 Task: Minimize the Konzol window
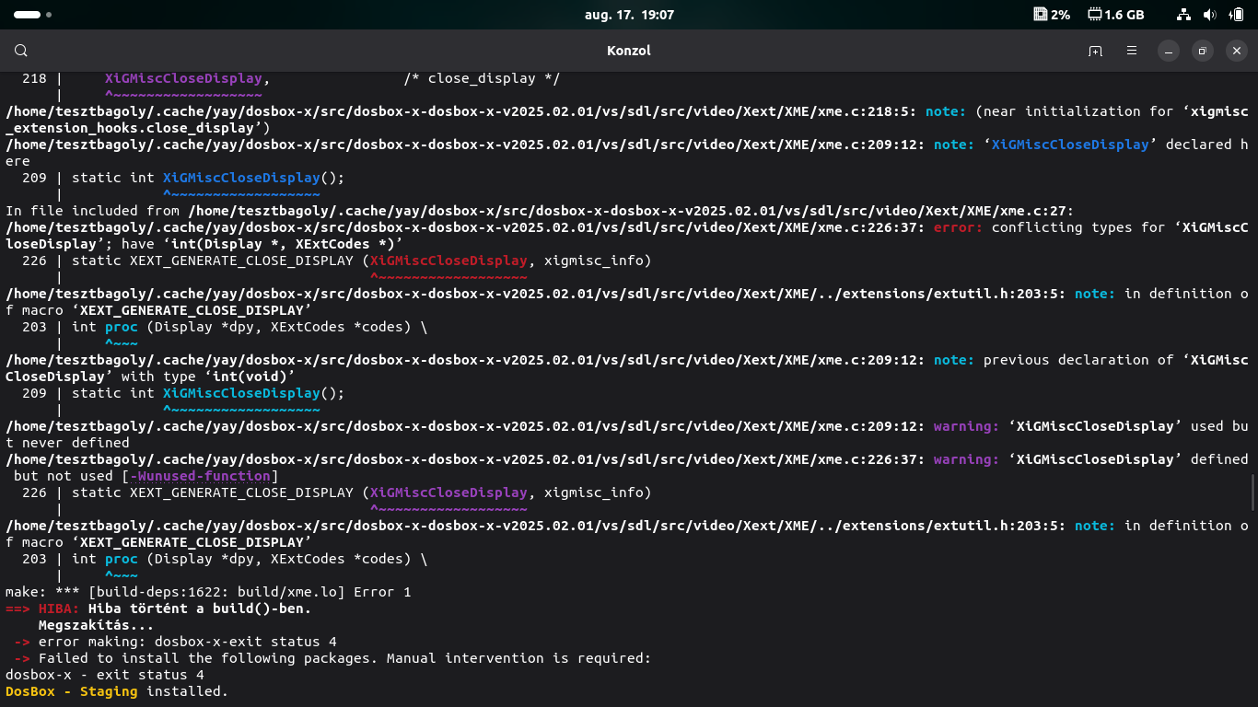pyautogui.click(x=1168, y=51)
